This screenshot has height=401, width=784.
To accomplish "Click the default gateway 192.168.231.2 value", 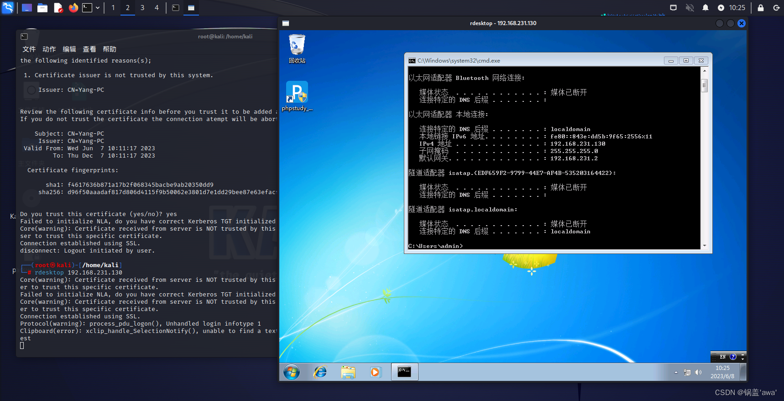I will (574, 158).
